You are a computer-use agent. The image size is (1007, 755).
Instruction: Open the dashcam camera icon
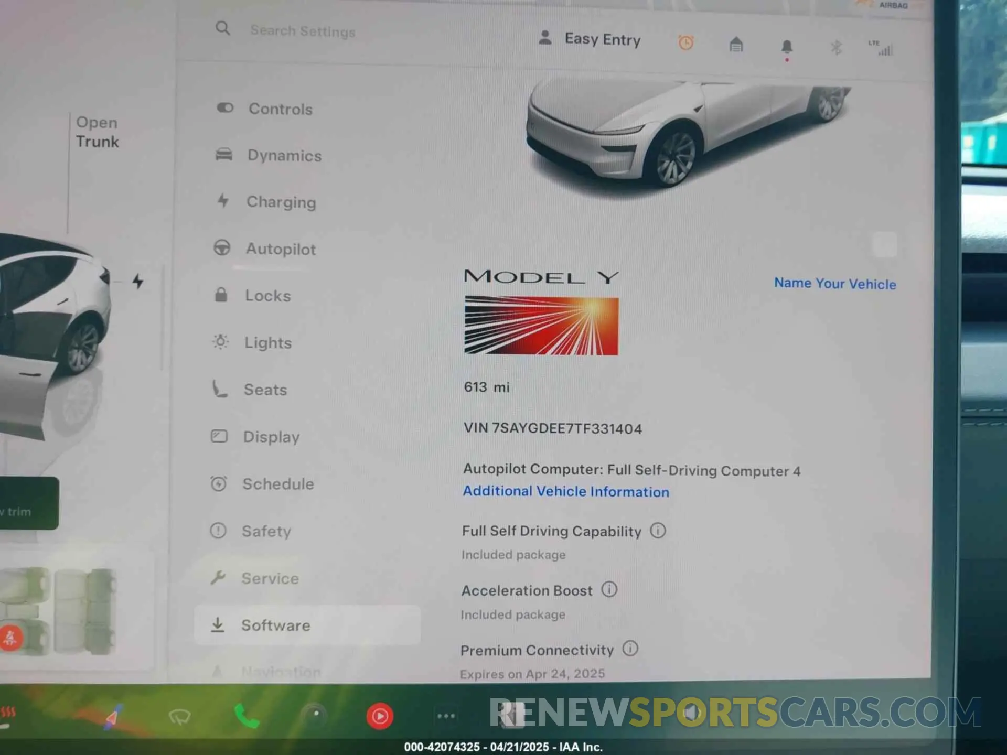[314, 716]
